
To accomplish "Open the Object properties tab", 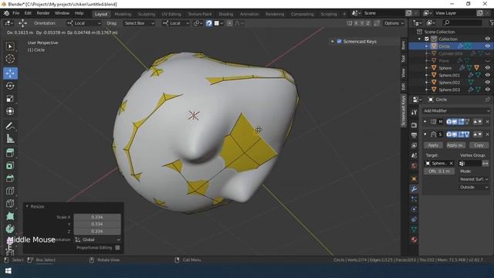I will [x=414, y=178].
